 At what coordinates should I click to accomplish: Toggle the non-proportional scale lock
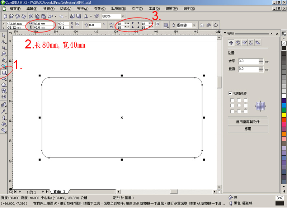(77, 24)
